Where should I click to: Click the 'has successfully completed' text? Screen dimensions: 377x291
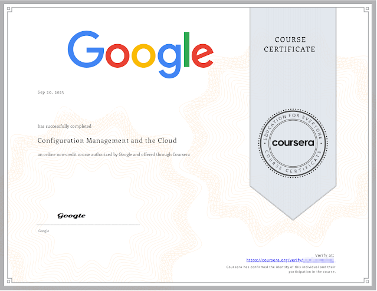(64, 126)
